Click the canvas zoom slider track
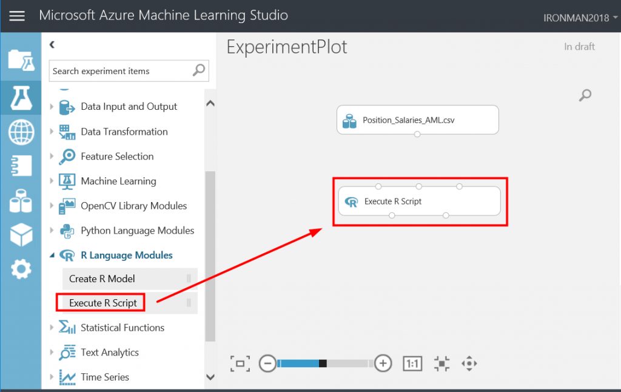Viewport: 621px width, 392px height. coord(325,363)
